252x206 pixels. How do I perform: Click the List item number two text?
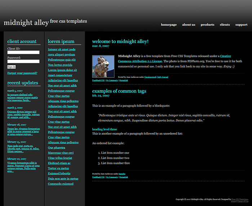pos(115,158)
